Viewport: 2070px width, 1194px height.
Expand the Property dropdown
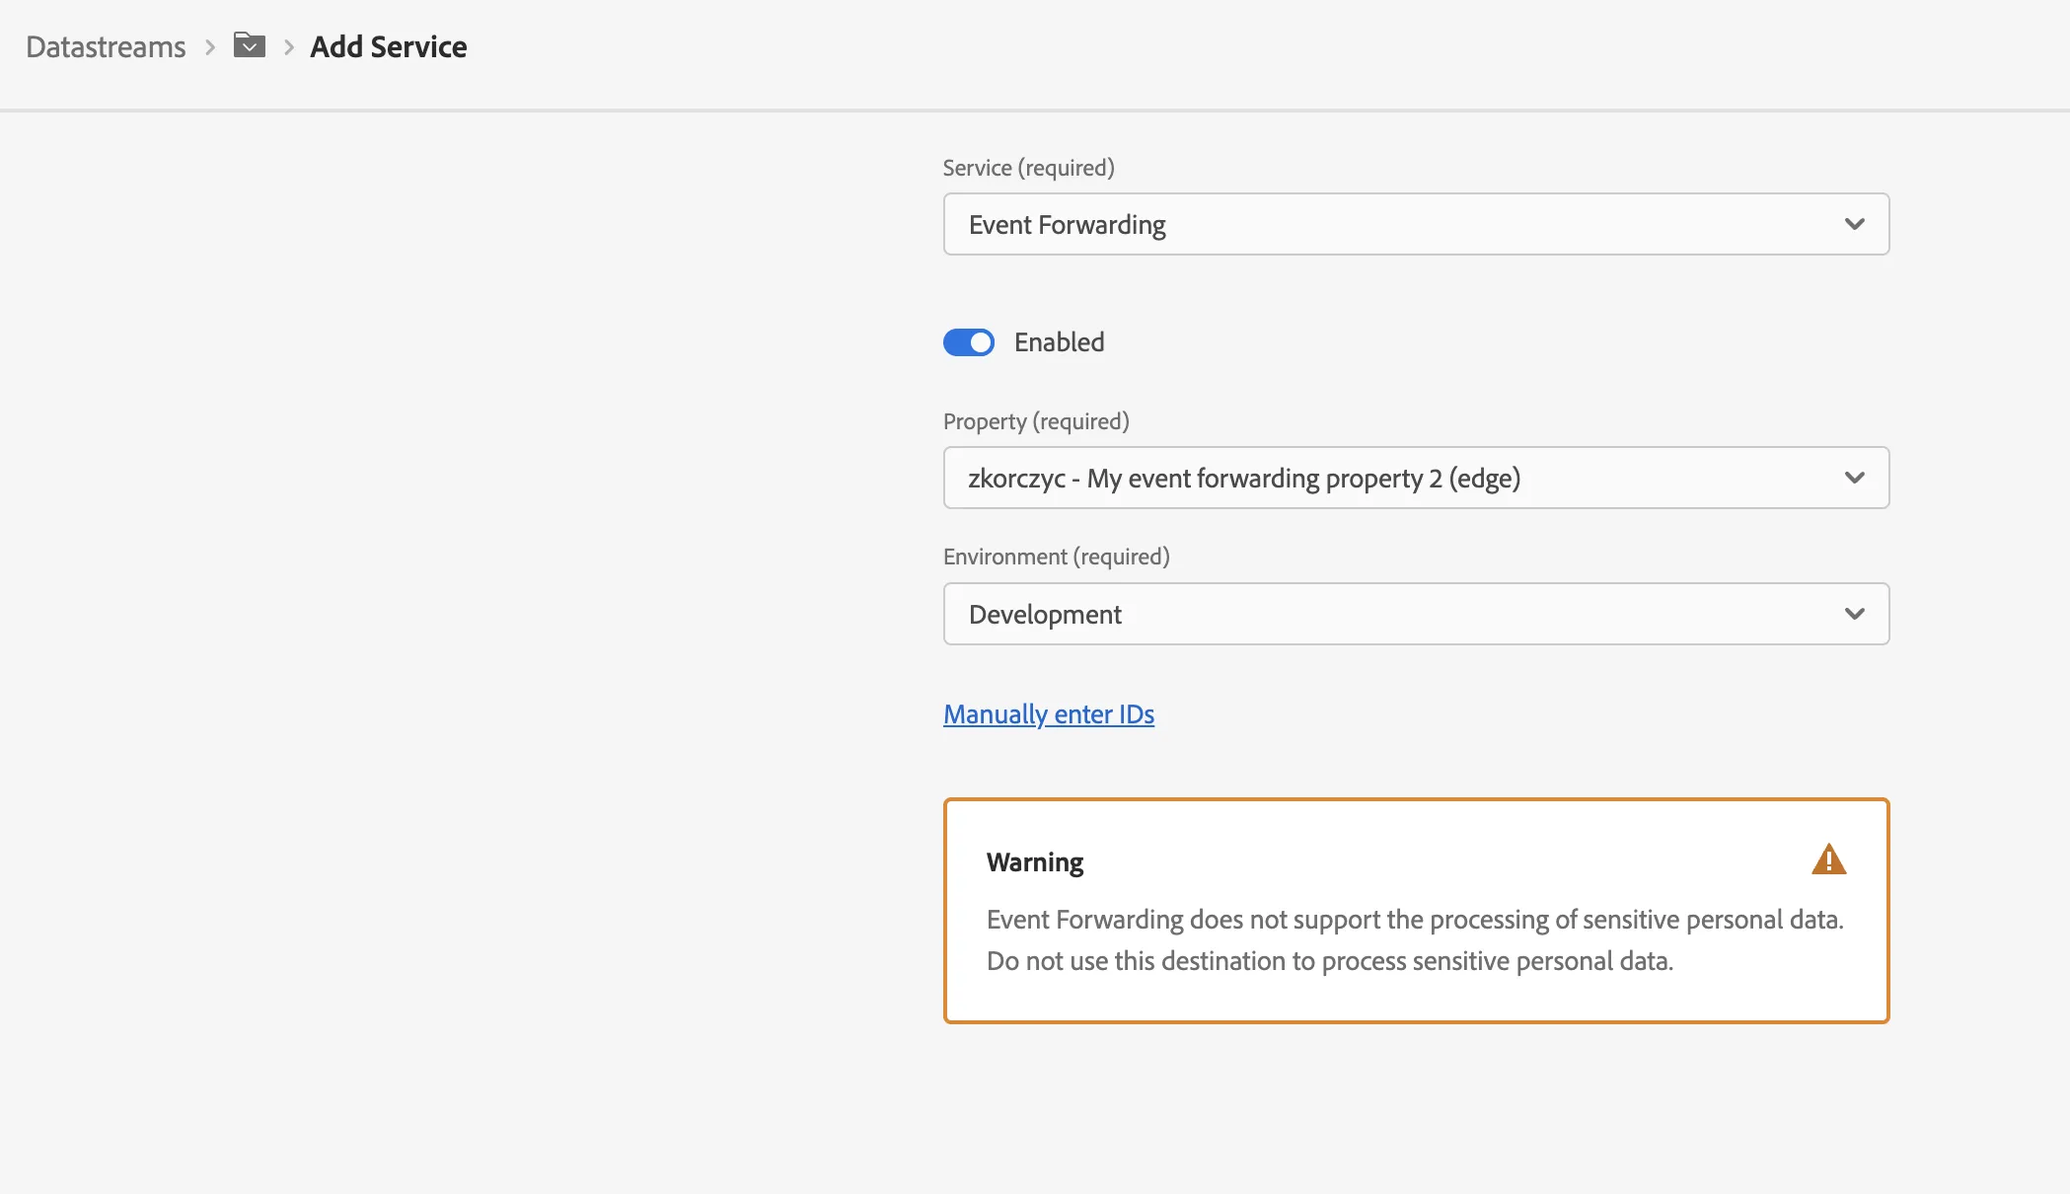1416,478
